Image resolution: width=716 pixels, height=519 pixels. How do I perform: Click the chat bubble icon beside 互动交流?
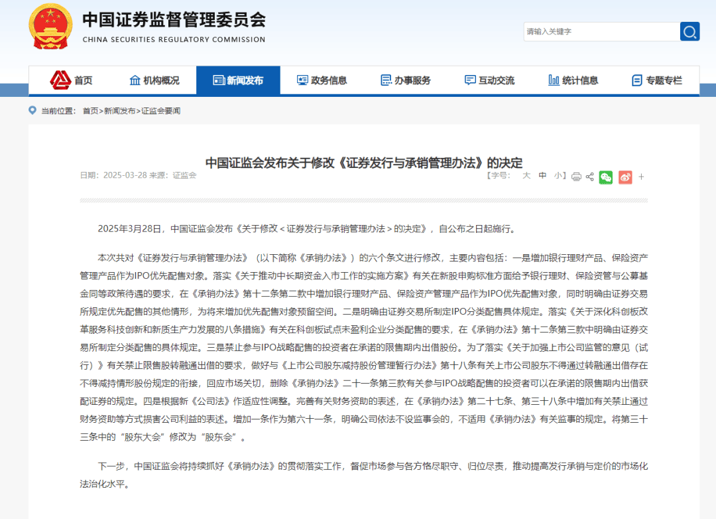pyautogui.click(x=470, y=80)
